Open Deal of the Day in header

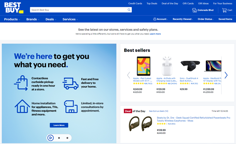170,3
